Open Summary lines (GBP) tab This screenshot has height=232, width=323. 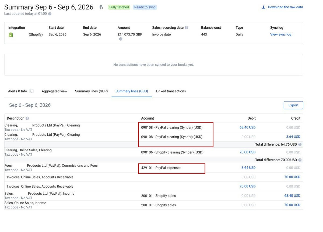click(x=91, y=91)
